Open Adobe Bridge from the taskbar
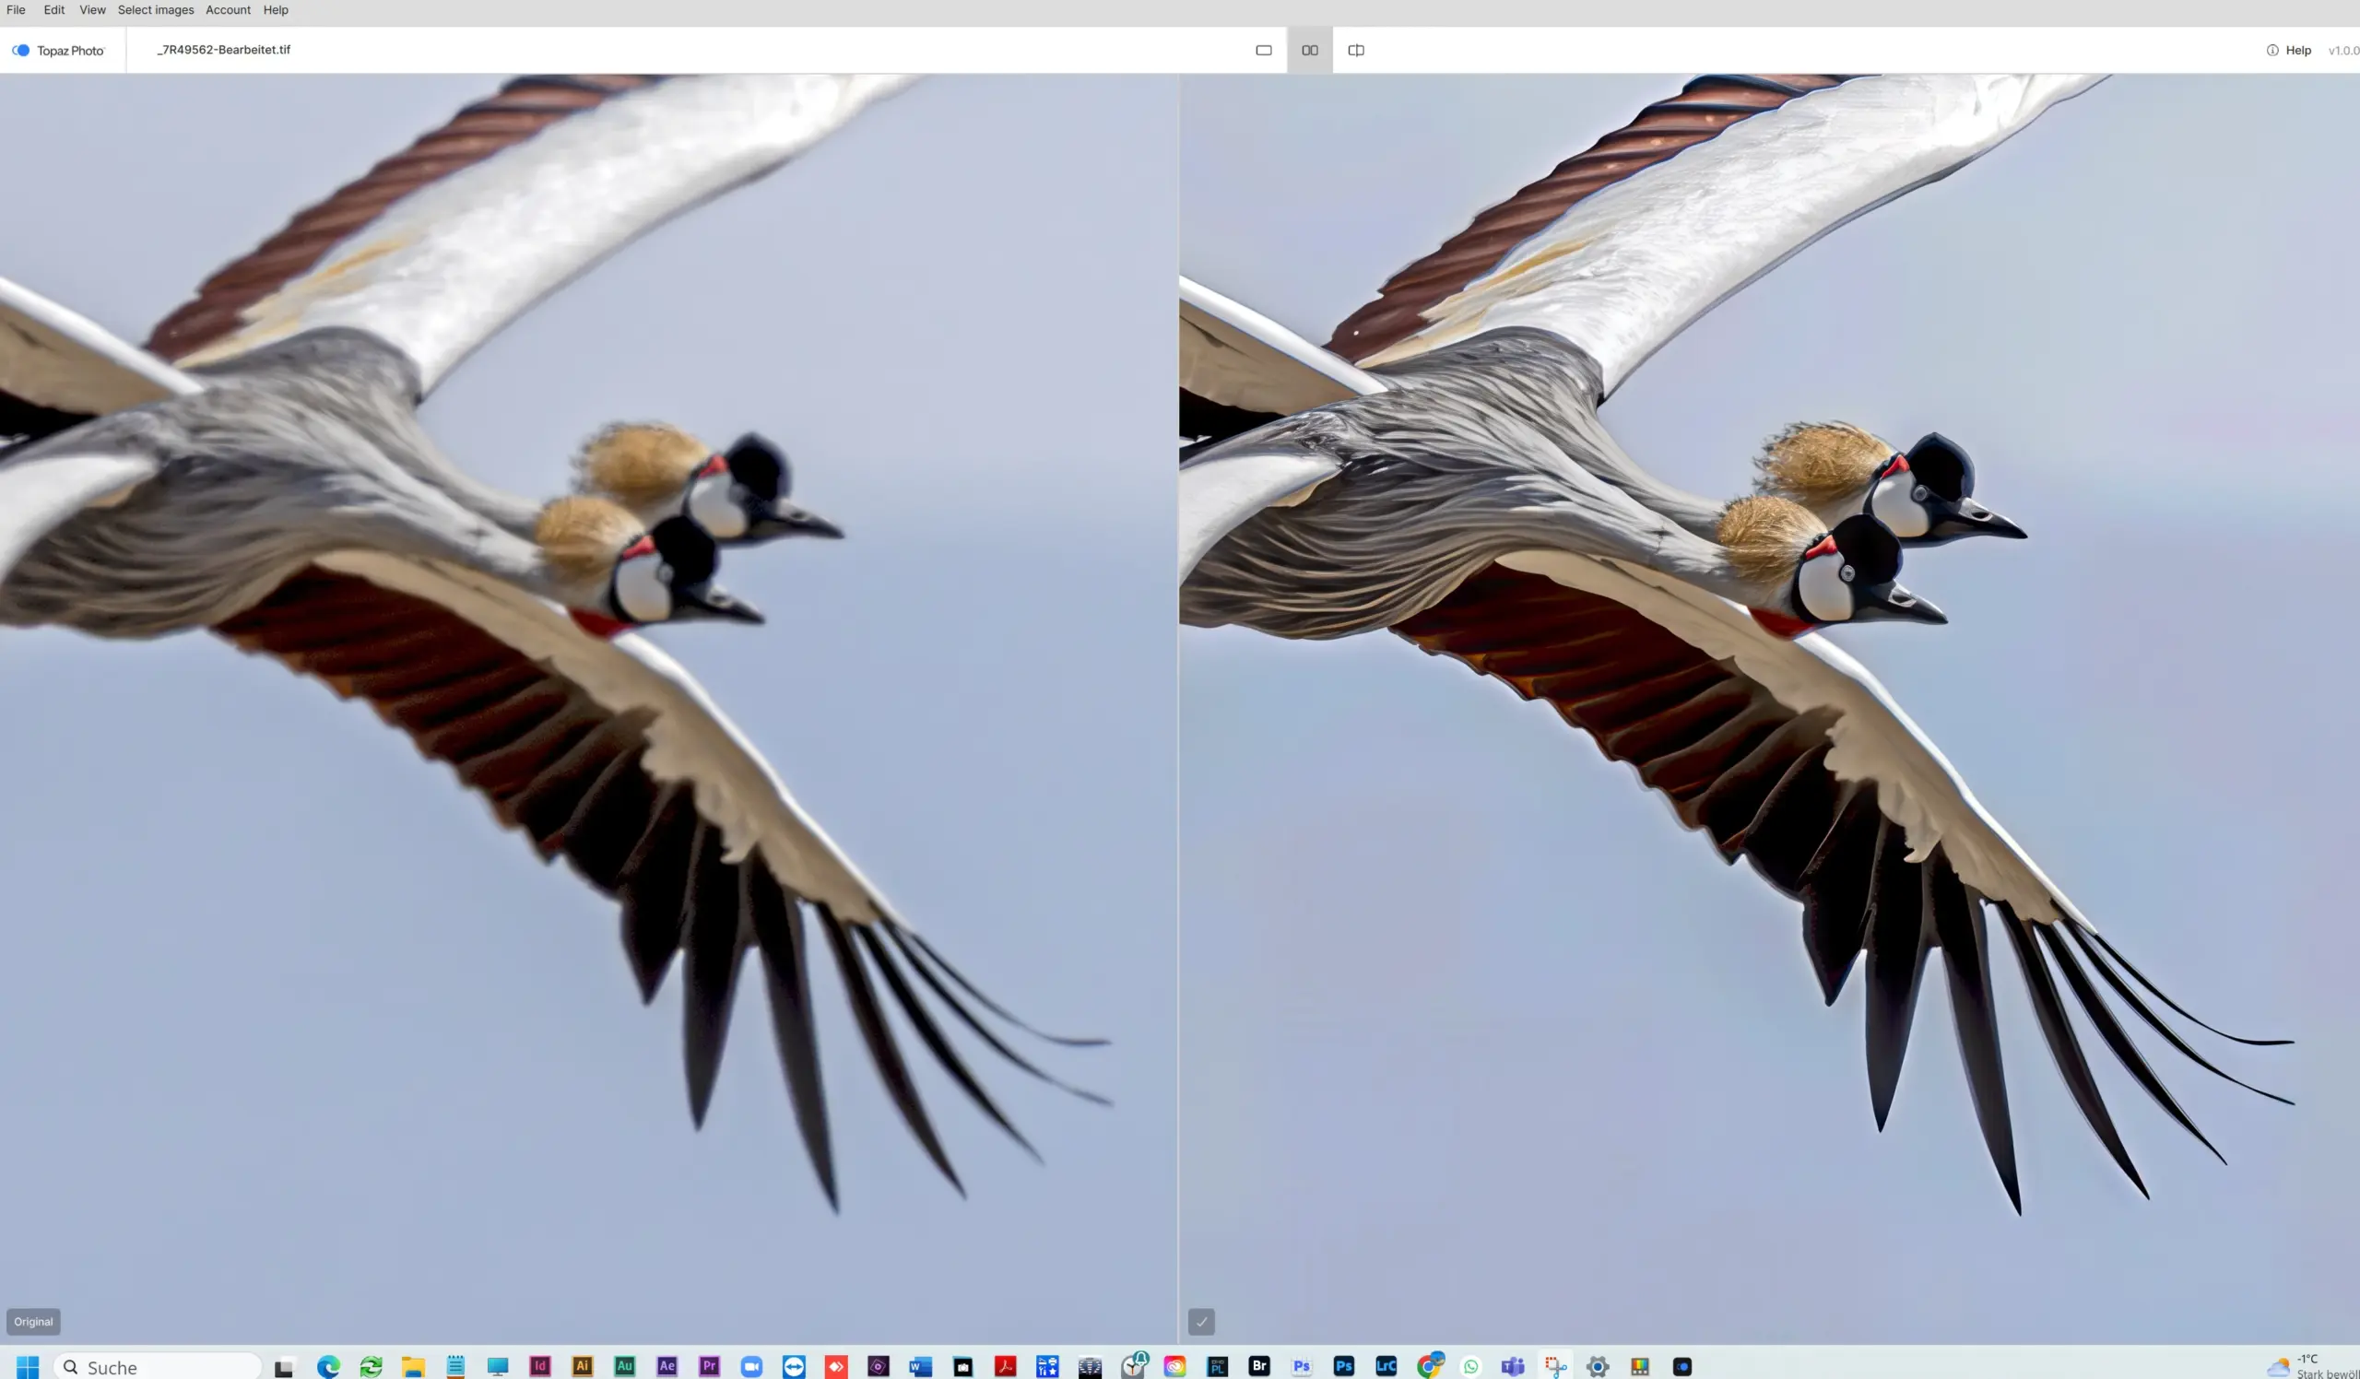 1258,1366
